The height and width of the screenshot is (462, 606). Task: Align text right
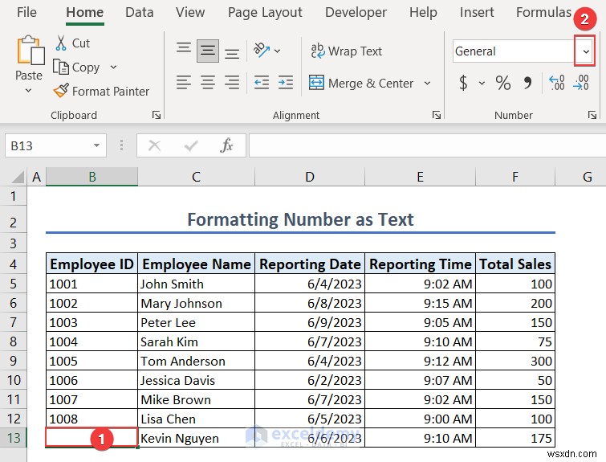[231, 83]
